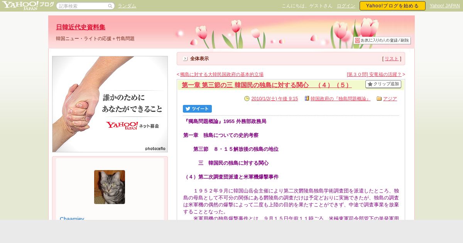
Task: Click the Yahoo!ブログを始める button
Action: pyautogui.click(x=392, y=6)
